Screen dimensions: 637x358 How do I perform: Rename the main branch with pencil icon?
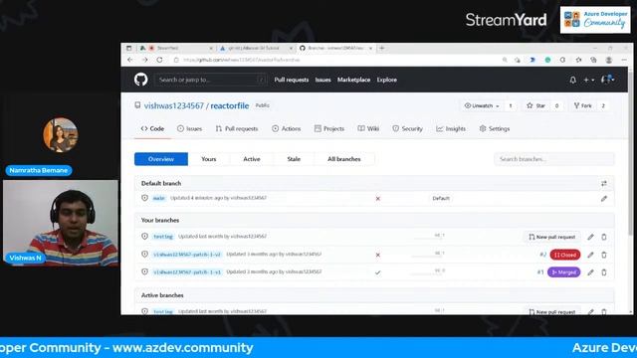tap(604, 199)
